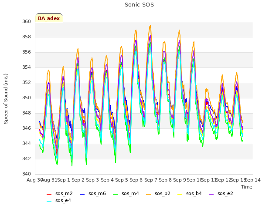Click the Time axis label
Image resolution: width=279 pixels, height=209 pixels.
[247, 187]
